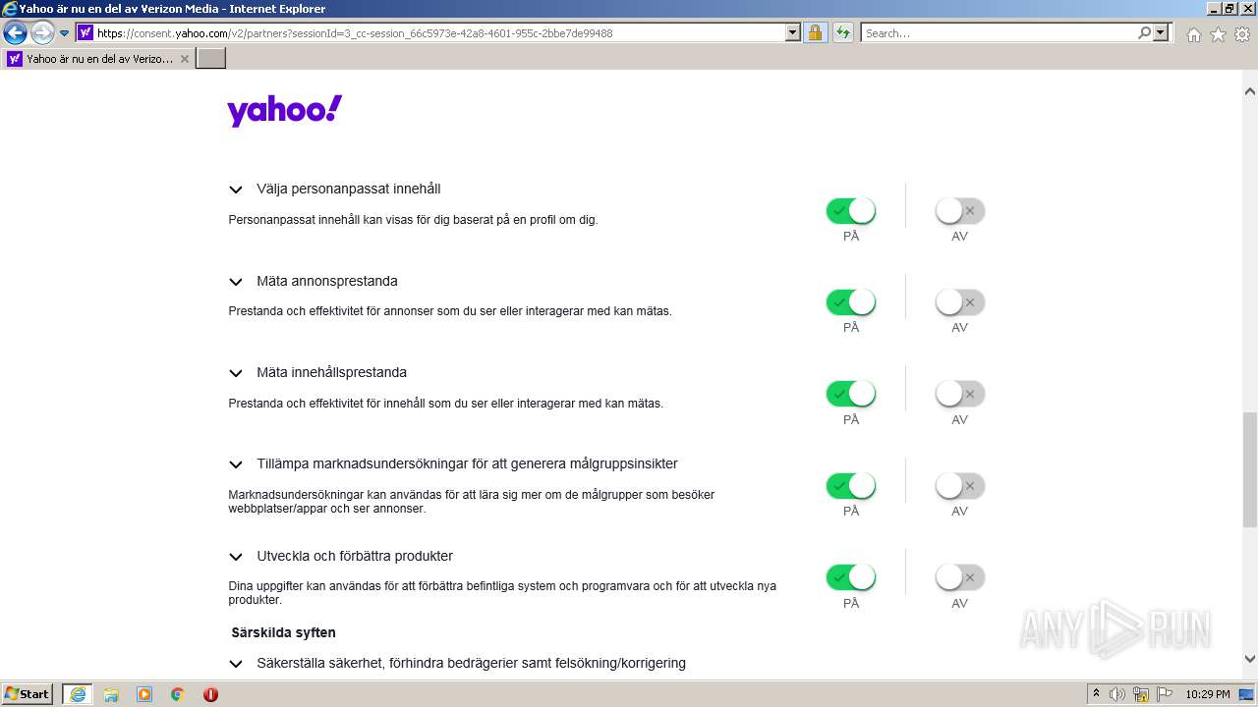1258x707 pixels.
Task: Toggle PÅ switch for Tillämpa marknadsundersökningar
Action: click(x=851, y=486)
